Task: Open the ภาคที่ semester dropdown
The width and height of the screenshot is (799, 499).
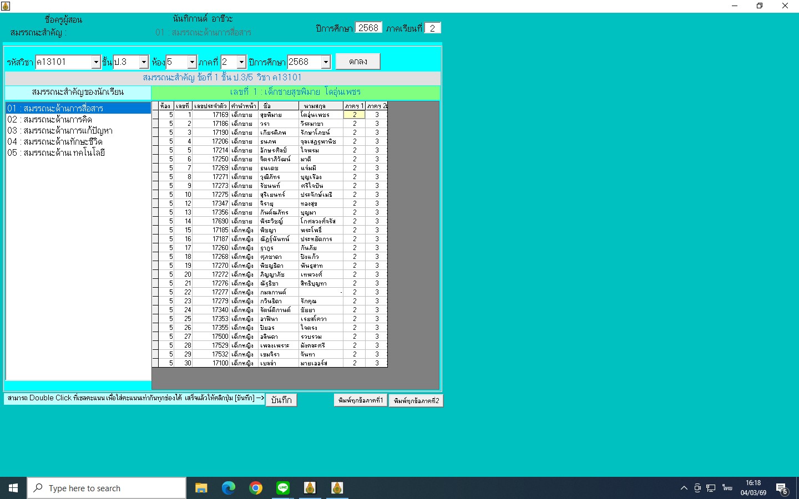Action: click(241, 62)
